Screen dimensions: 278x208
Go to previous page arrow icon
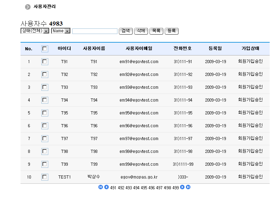pos(106,187)
